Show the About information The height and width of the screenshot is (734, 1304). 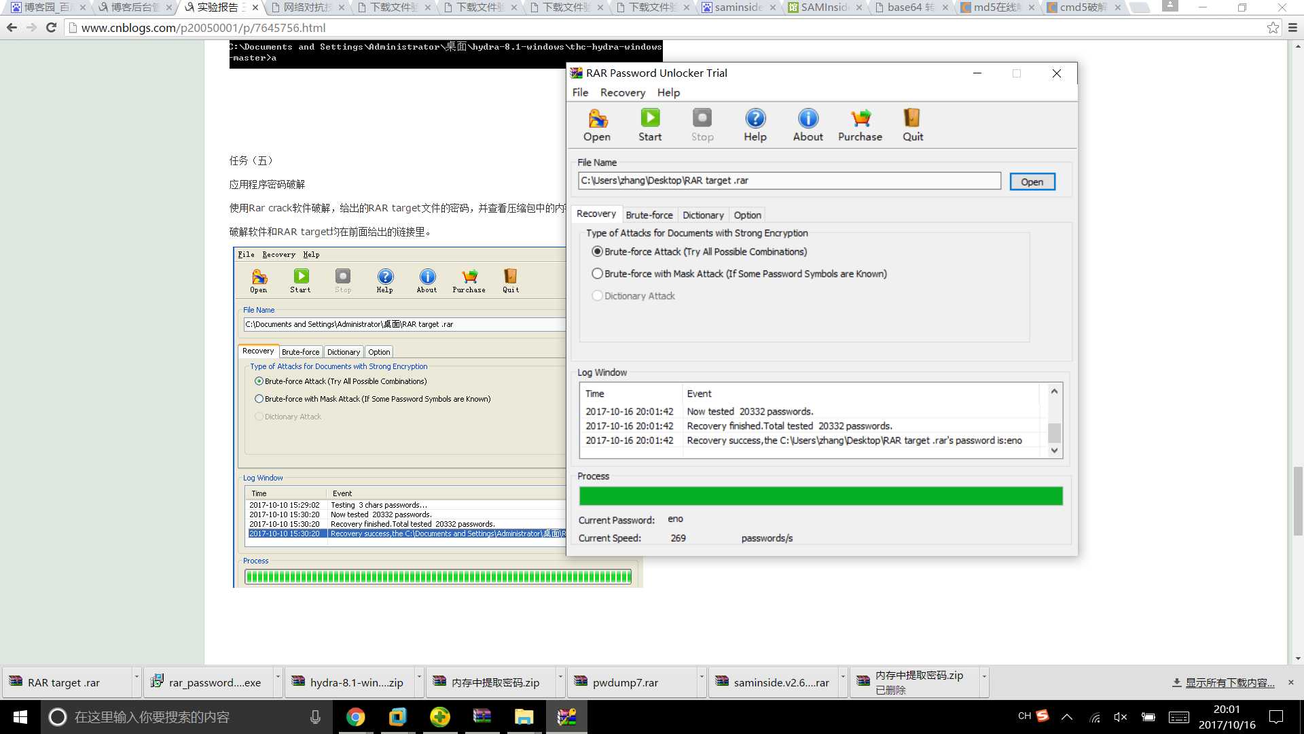(808, 125)
